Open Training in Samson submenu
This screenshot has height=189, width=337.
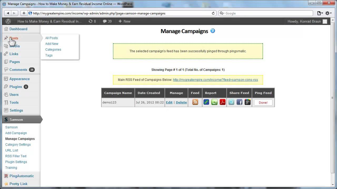[x=11, y=168]
